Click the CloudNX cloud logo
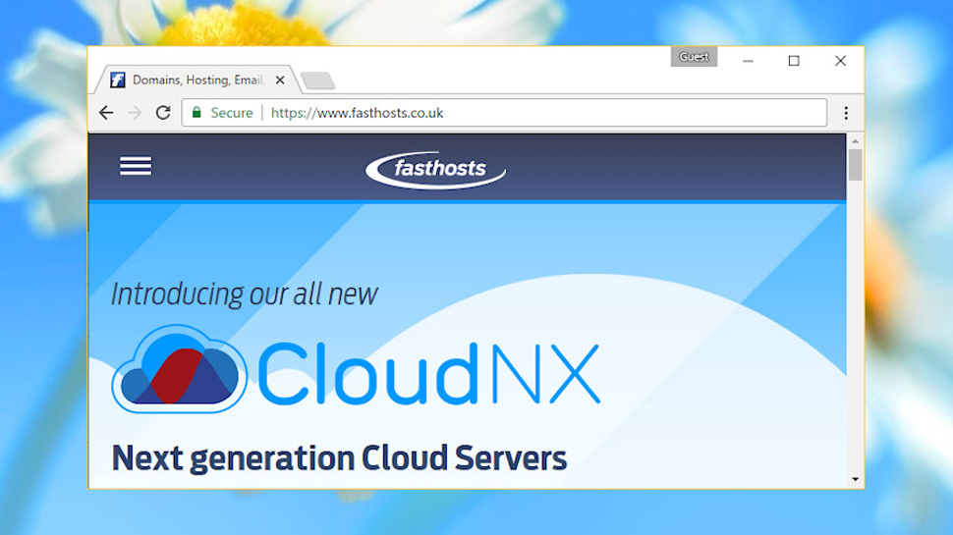This screenshot has height=535, width=953. point(180,369)
